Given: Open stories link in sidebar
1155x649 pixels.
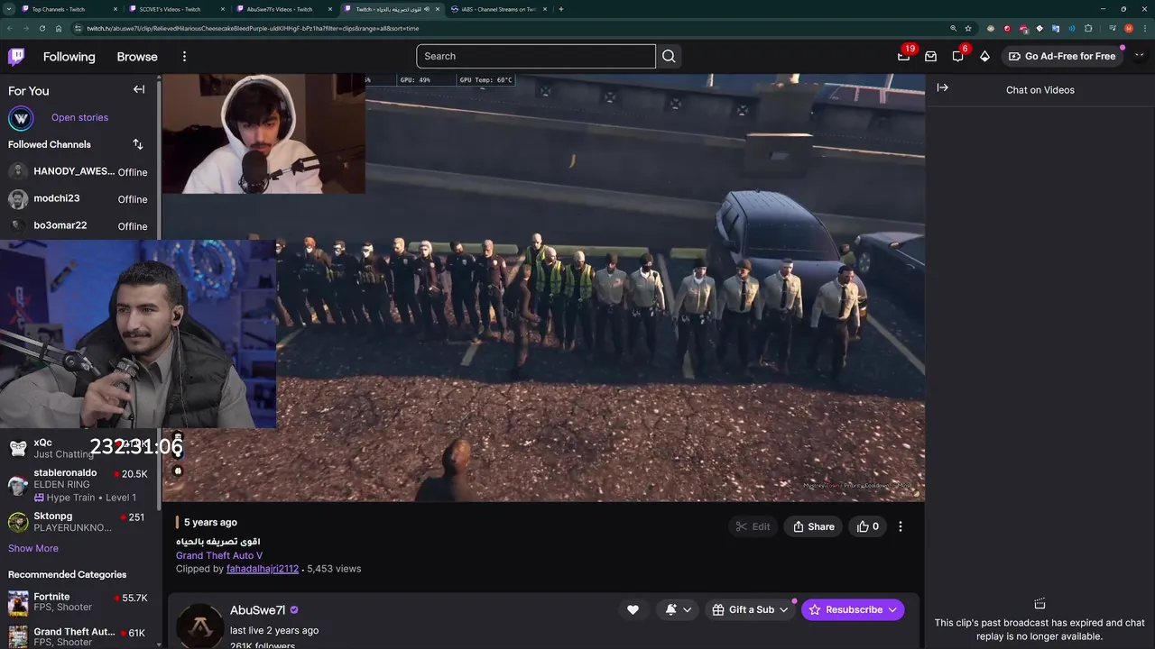Looking at the screenshot, I should click(79, 117).
